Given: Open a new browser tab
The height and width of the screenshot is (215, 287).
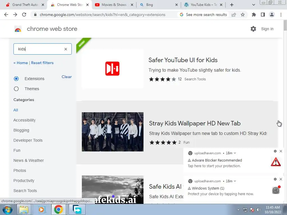Looking at the screenshot, I should [x=232, y=5].
